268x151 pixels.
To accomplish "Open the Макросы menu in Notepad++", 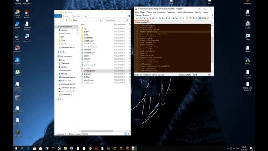I will point(198,12).
